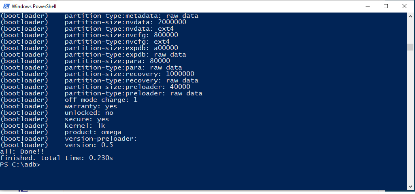Click the "kernel: lk" output line
This screenshot has height=194, width=415.
[85, 126]
